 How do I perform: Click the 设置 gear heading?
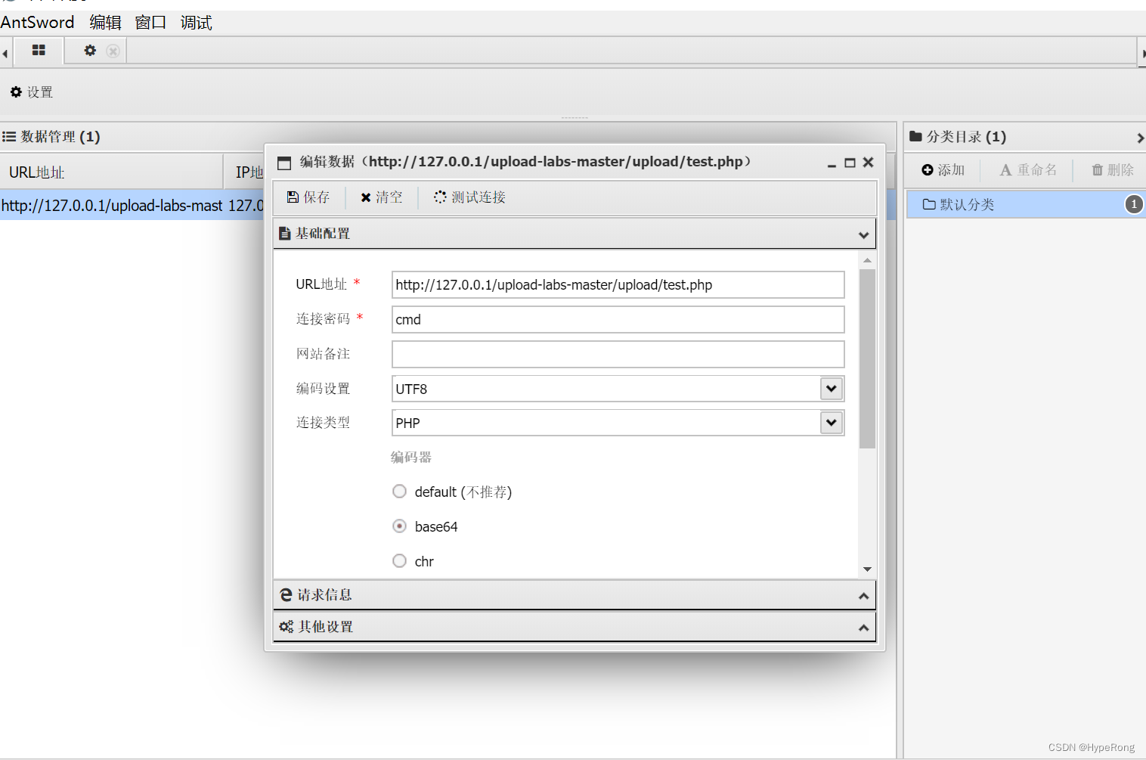pyautogui.click(x=31, y=92)
